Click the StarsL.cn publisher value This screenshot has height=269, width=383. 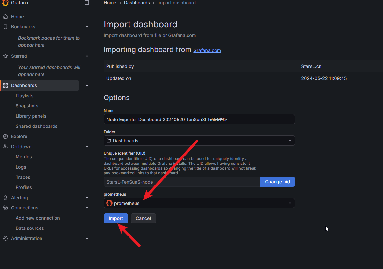click(x=311, y=66)
